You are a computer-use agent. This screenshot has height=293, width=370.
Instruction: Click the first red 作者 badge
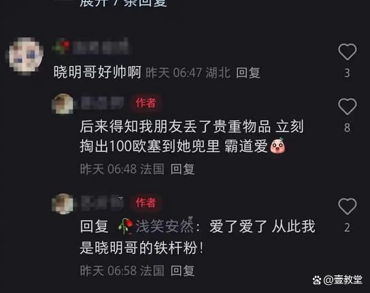coord(146,103)
